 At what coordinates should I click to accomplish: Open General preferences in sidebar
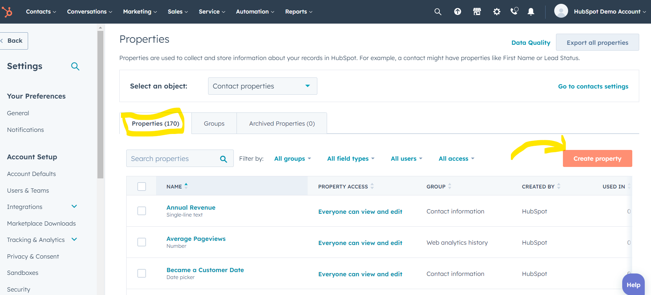coord(18,113)
